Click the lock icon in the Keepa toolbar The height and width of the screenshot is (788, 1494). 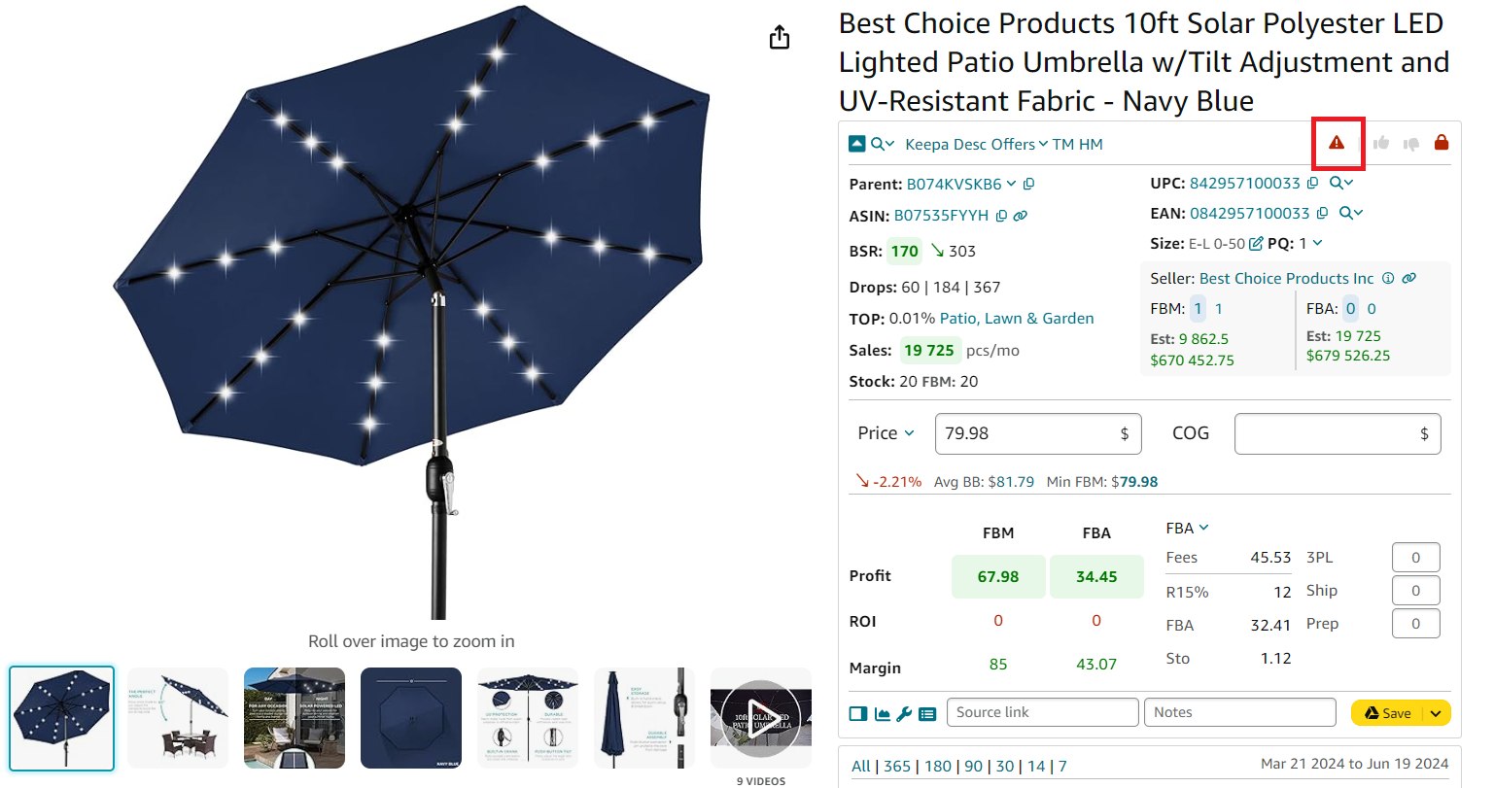(x=1442, y=142)
